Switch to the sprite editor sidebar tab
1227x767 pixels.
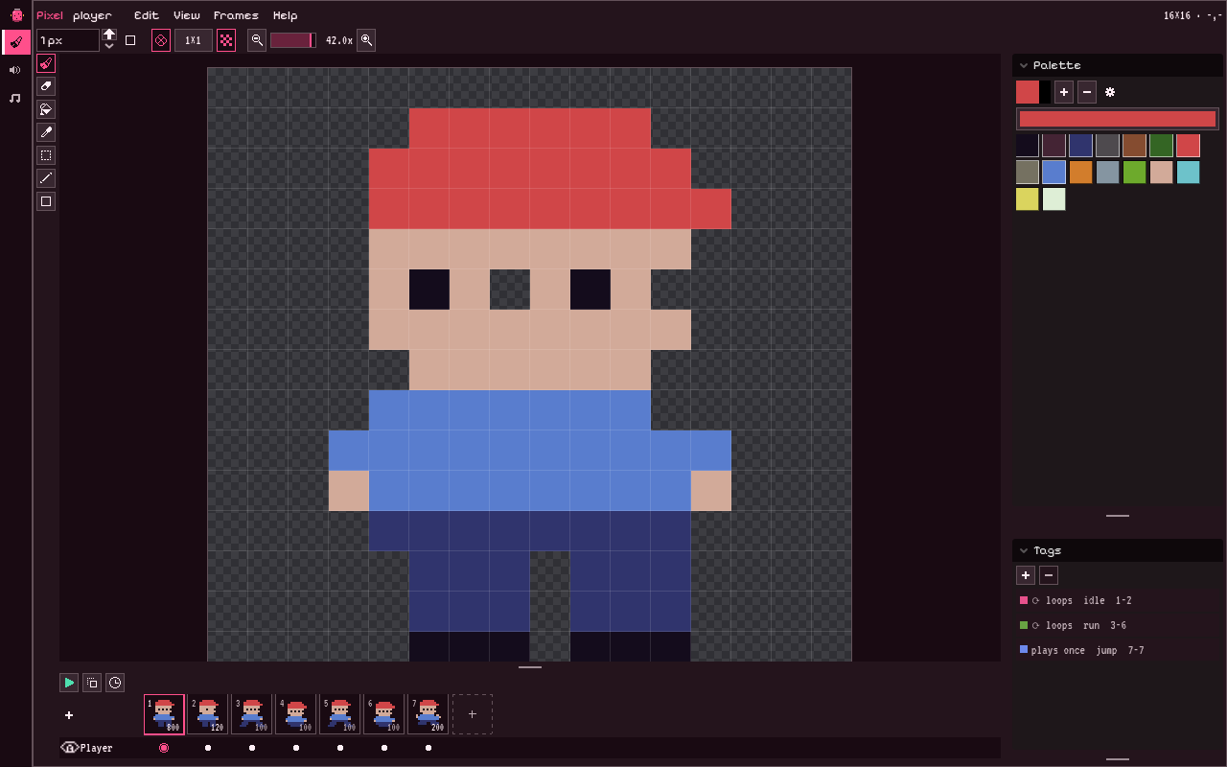16,42
